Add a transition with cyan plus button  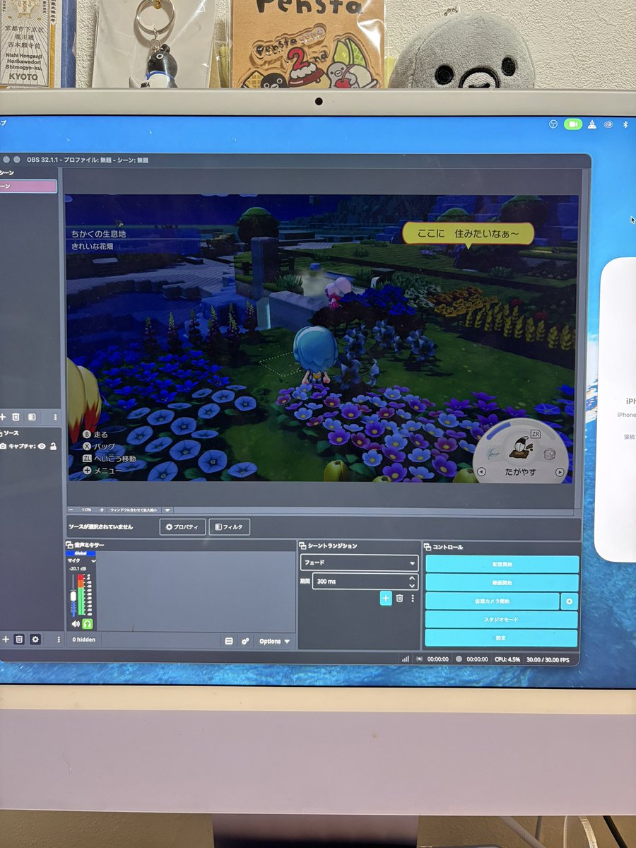pos(386,598)
